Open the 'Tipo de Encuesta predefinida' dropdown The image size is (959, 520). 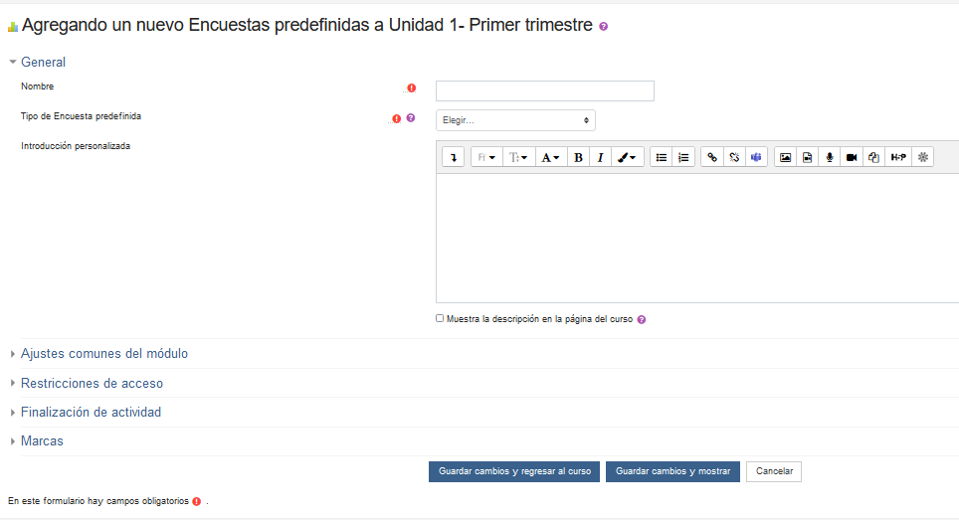pyautogui.click(x=515, y=120)
